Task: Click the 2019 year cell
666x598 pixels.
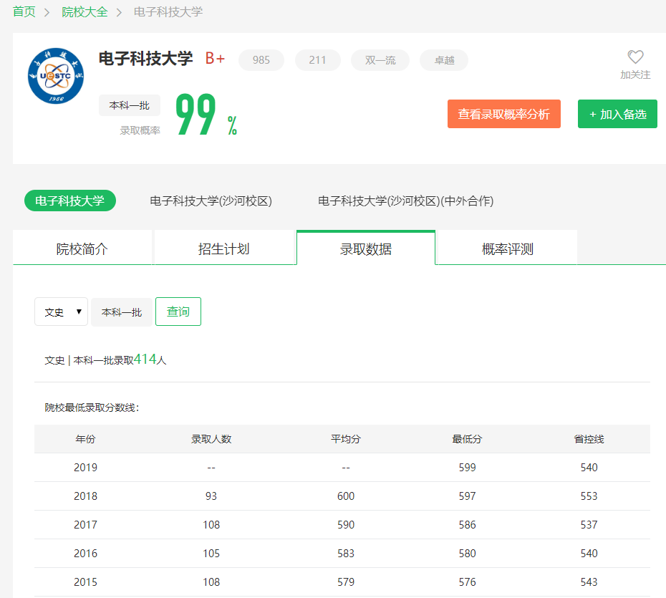Action: (x=85, y=467)
